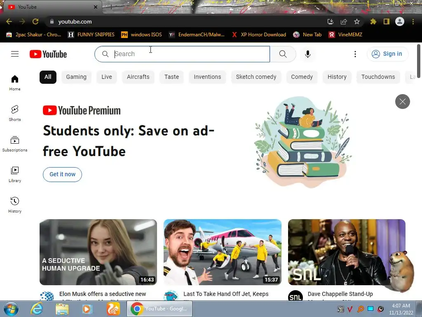Open Shorts in sidebar
Image resolution: width=422 pixels, height=317 pixels.
[x=15, y=113]
